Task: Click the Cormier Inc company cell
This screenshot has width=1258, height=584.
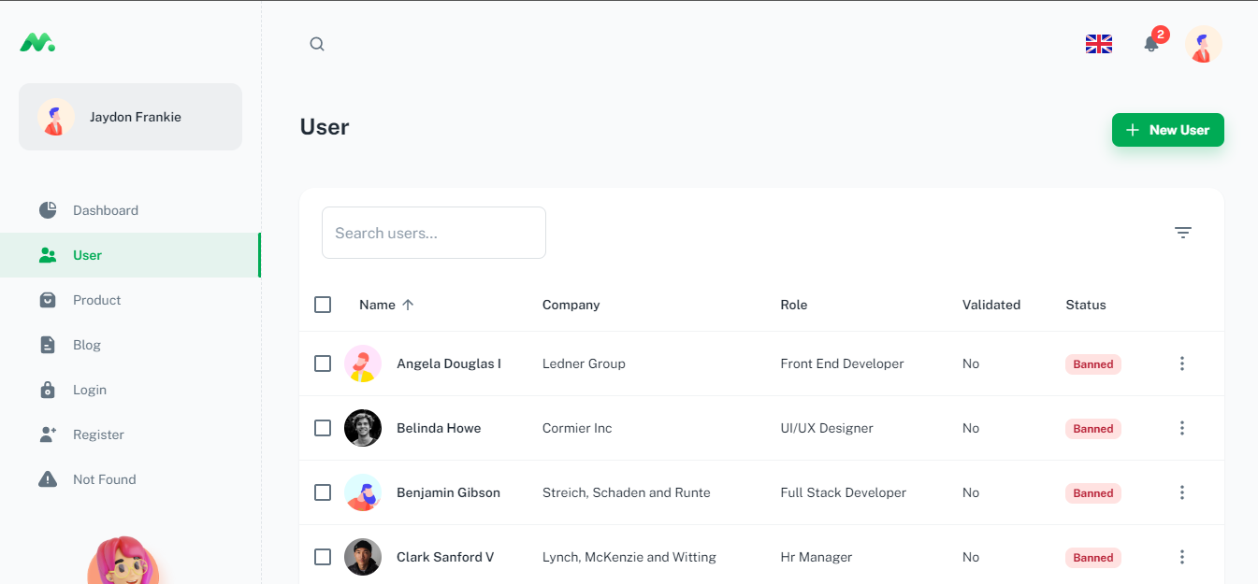Action: (x=577, y=428)
